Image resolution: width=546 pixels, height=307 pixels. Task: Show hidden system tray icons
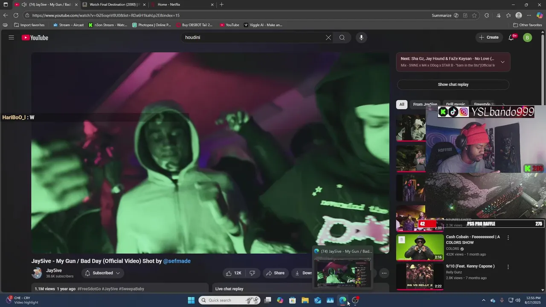(x=483, y=300)
